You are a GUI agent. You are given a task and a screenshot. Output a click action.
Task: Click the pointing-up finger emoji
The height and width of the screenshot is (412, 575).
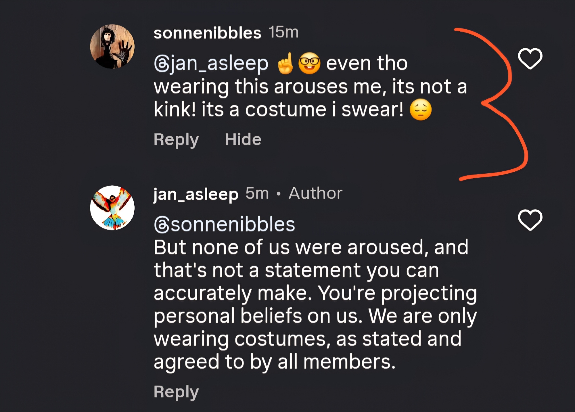click(x=285, y=64)
